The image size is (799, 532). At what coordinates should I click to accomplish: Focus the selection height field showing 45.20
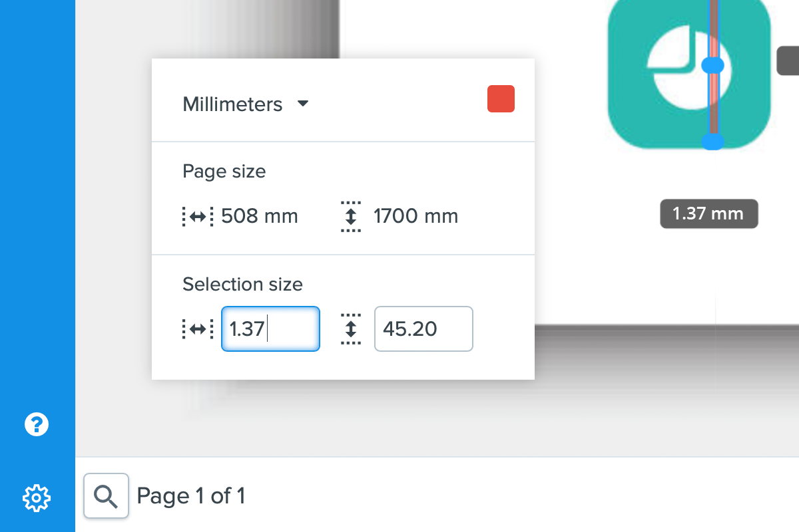tap(423, 329)
